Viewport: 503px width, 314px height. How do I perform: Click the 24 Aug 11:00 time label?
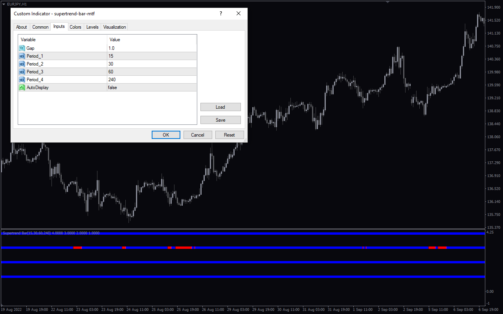tap(137, 309)
